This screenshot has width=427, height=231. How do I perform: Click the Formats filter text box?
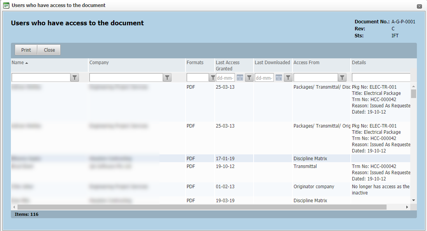tap(198, 77)
